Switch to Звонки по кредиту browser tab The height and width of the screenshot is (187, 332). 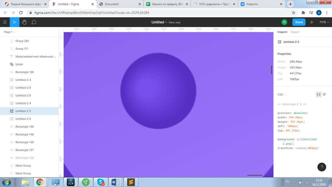pos(167,4)
